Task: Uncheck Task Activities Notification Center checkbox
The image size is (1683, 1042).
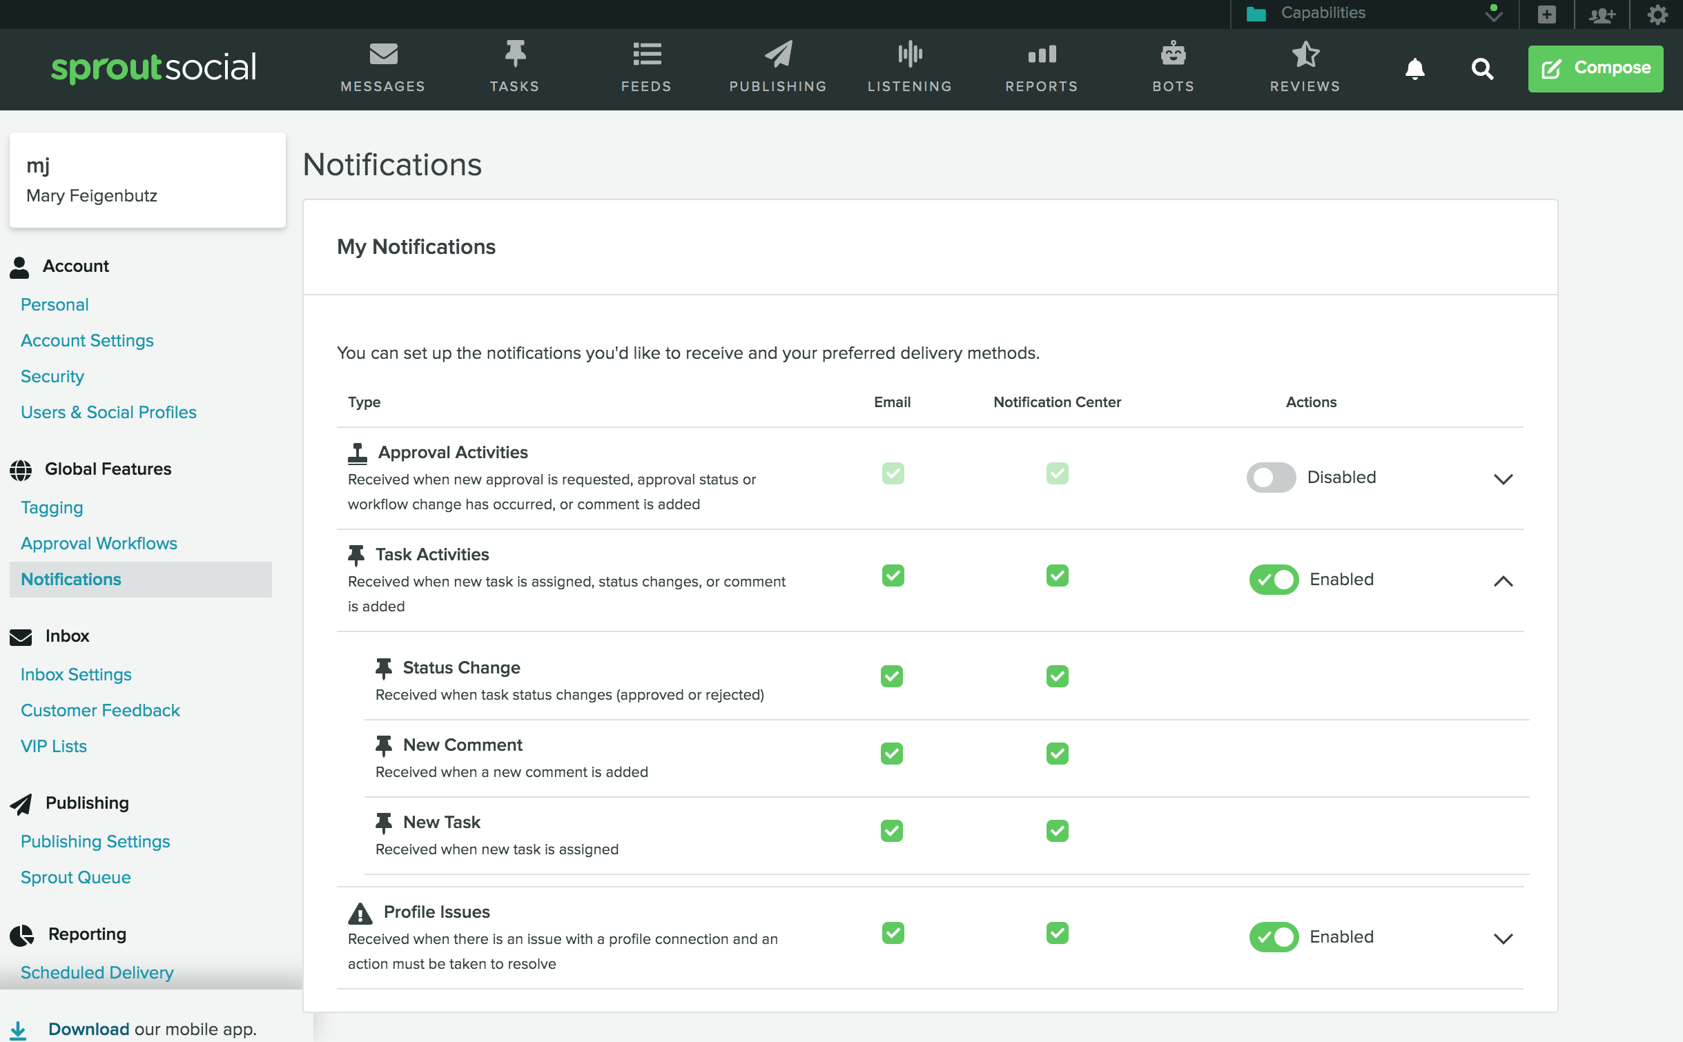Action: 1058,576
